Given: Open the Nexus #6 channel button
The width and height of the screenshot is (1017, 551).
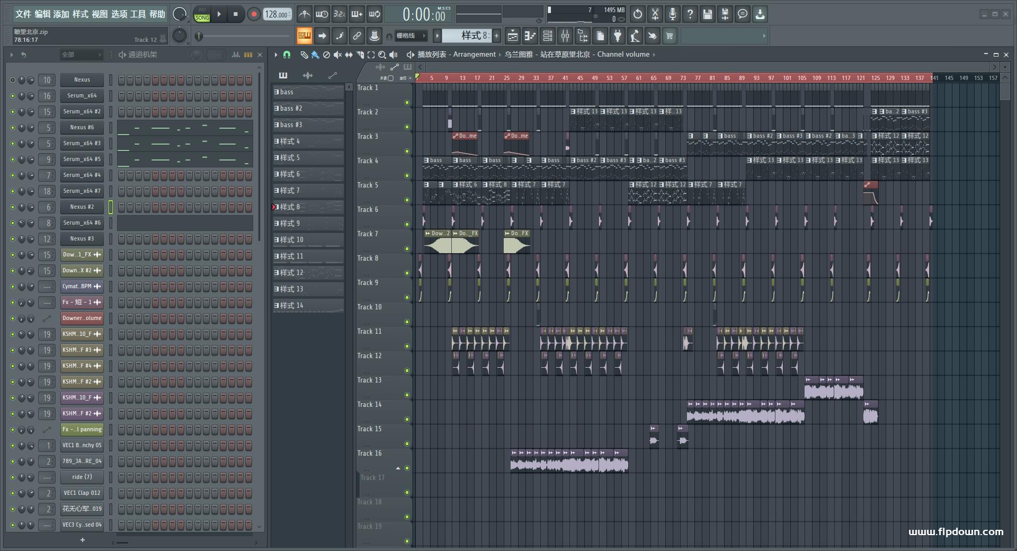Looking at the screenshot, I should pyautogui.click(x=82, y=128).
